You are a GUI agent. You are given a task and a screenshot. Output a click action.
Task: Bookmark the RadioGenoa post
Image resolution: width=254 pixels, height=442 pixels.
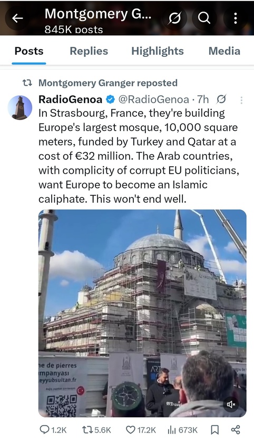coord(215,430)
